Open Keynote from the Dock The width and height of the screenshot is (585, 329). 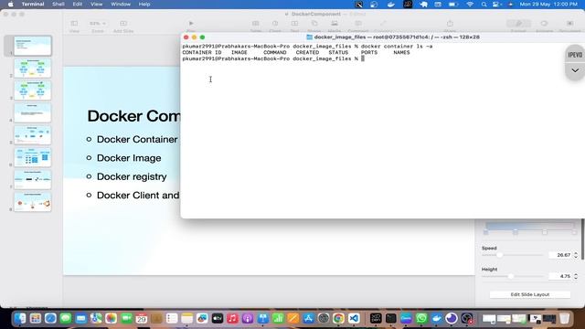point(262,318)
